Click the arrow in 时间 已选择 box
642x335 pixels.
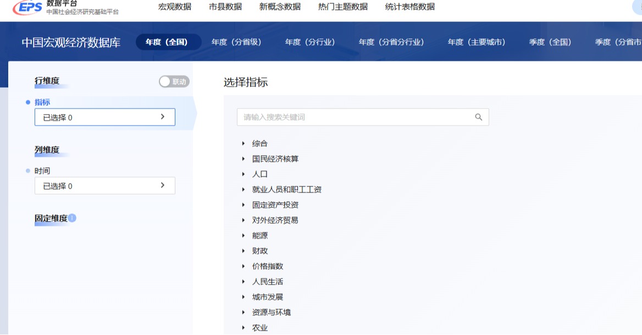(163, 185)
